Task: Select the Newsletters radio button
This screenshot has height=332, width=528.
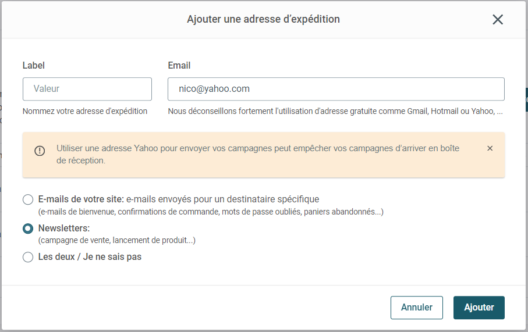Action: pos(28,229)
